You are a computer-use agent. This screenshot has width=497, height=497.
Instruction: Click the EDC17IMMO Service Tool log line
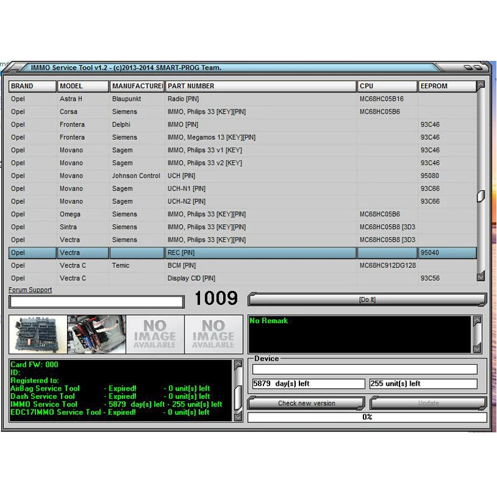tap(110, 412)
